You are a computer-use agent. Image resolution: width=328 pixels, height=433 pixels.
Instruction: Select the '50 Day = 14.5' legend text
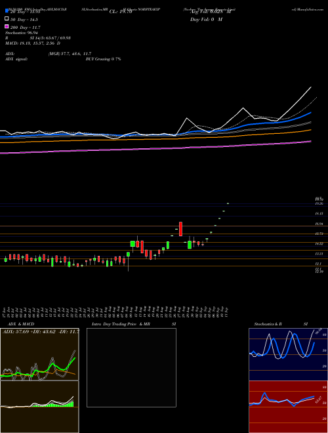(x=24, y=20)
